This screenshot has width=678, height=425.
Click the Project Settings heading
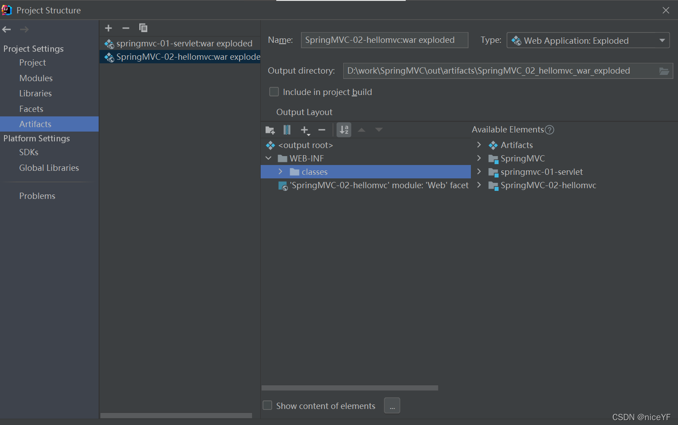click(x=33, y=49)
